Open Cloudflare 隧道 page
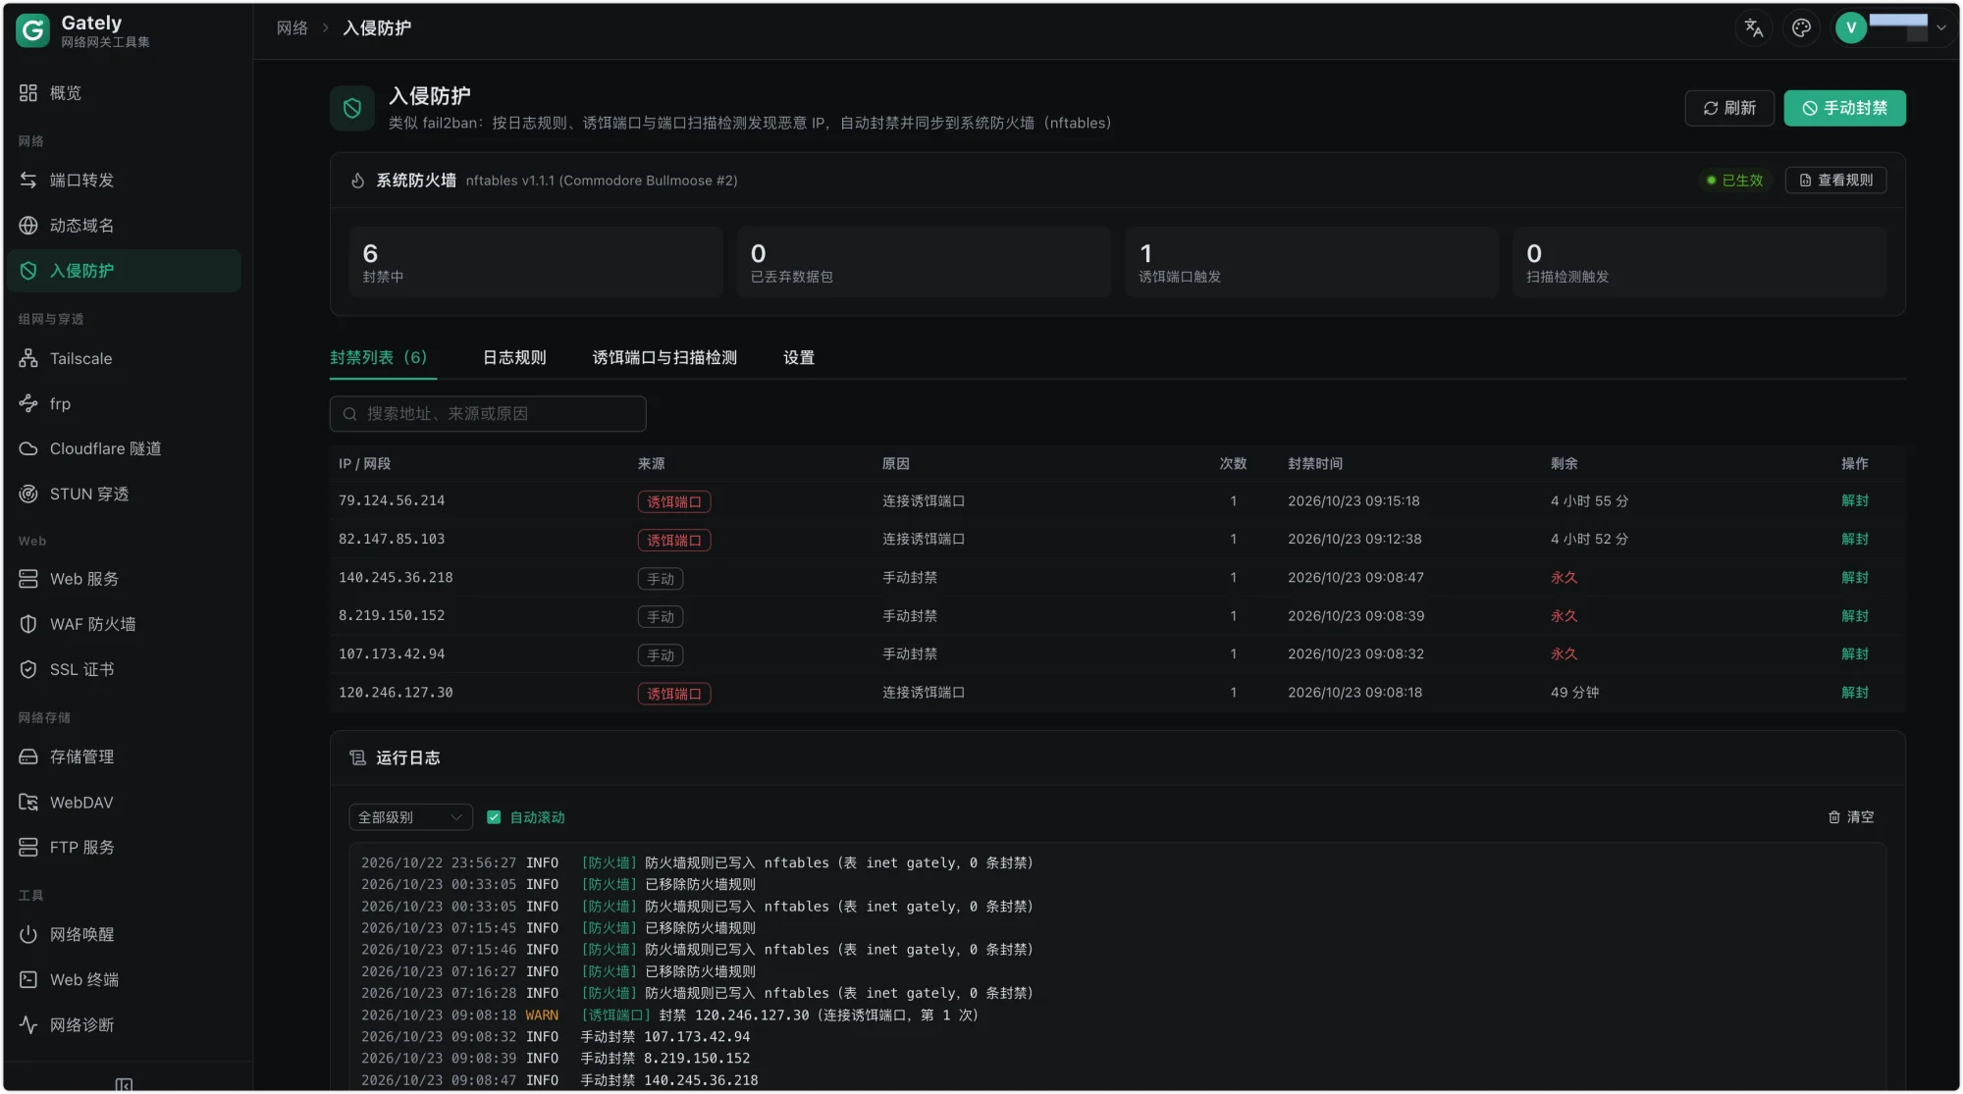This screenshot has width=1963, height=1094. coord(124,449)
